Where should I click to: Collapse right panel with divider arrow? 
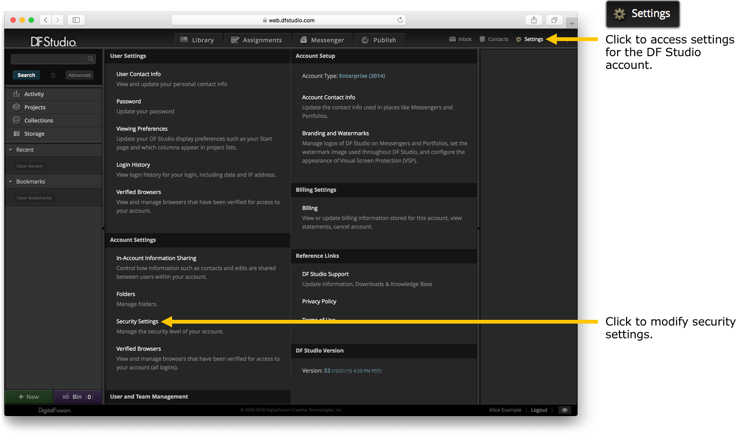click(x=478, y=228)
